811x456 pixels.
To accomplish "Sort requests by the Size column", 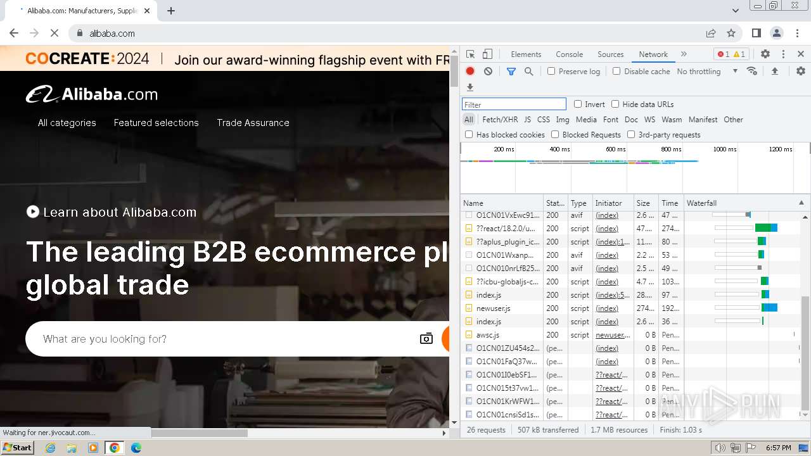I will (646, 203).
